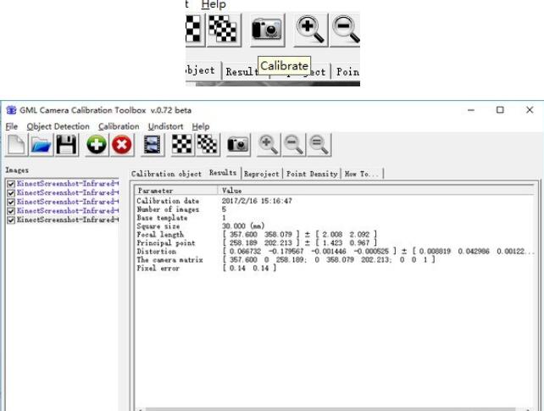
Task: Click camera icon in top cropped snippet
Action: pyautogui.click(x=267, y=30)
